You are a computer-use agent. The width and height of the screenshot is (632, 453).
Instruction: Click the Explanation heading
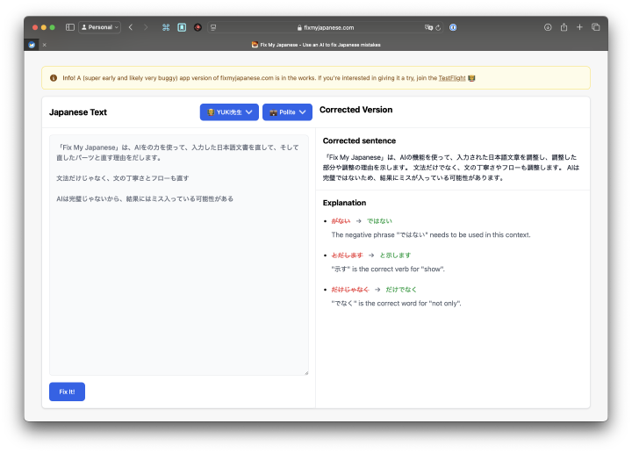tap(344, 203)
